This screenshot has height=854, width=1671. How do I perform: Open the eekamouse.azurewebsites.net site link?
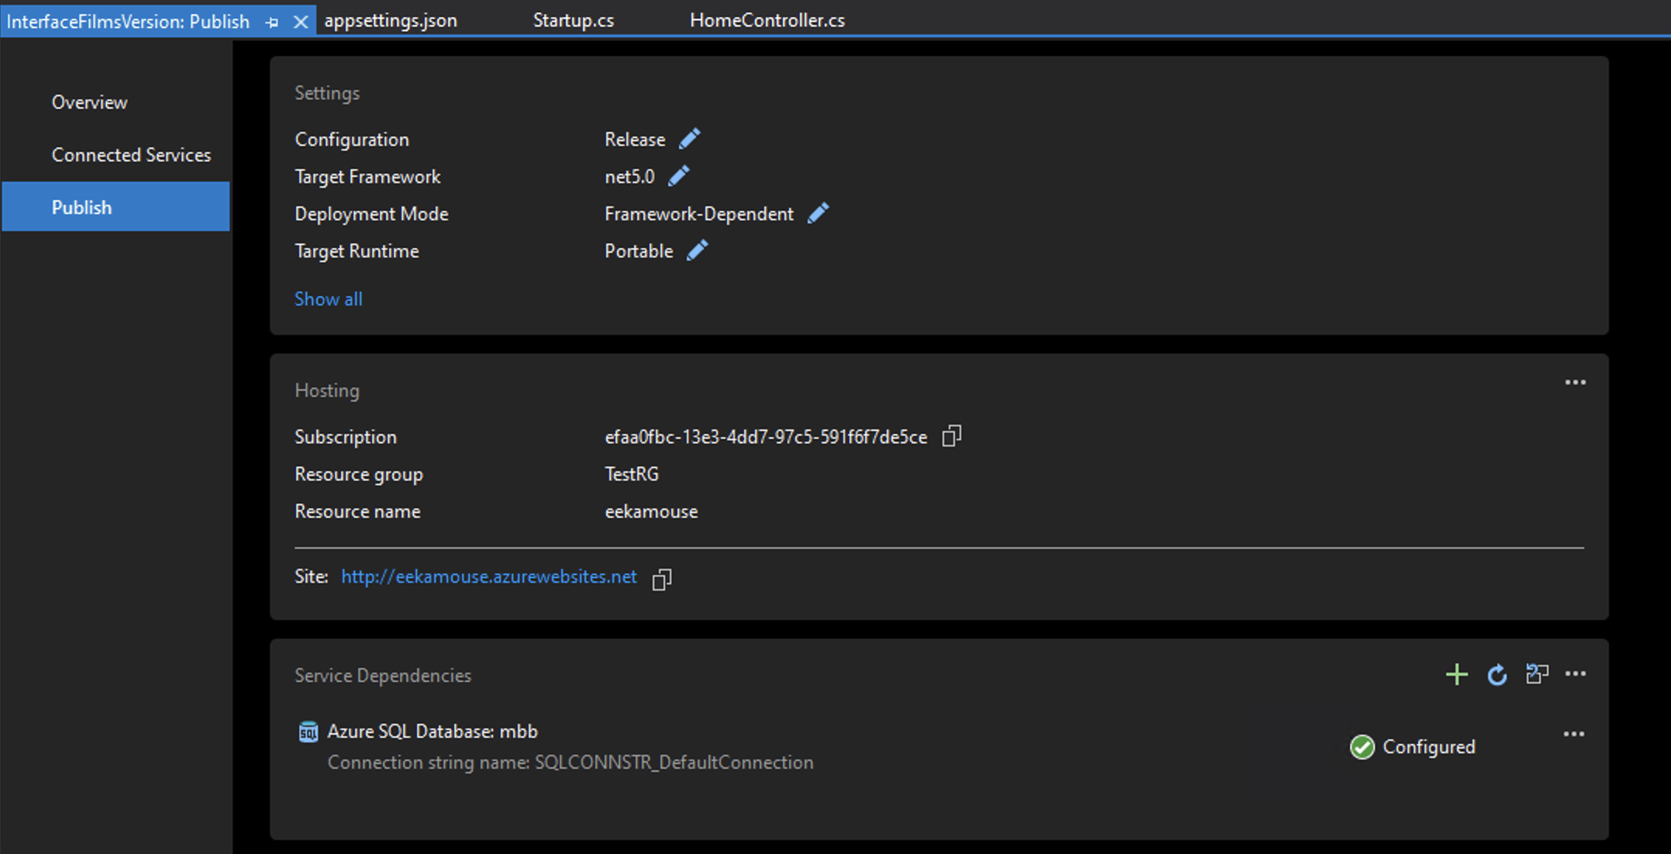click(x=488, y=577)
